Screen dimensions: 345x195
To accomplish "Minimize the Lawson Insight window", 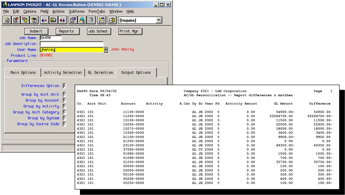I will 156,4.
